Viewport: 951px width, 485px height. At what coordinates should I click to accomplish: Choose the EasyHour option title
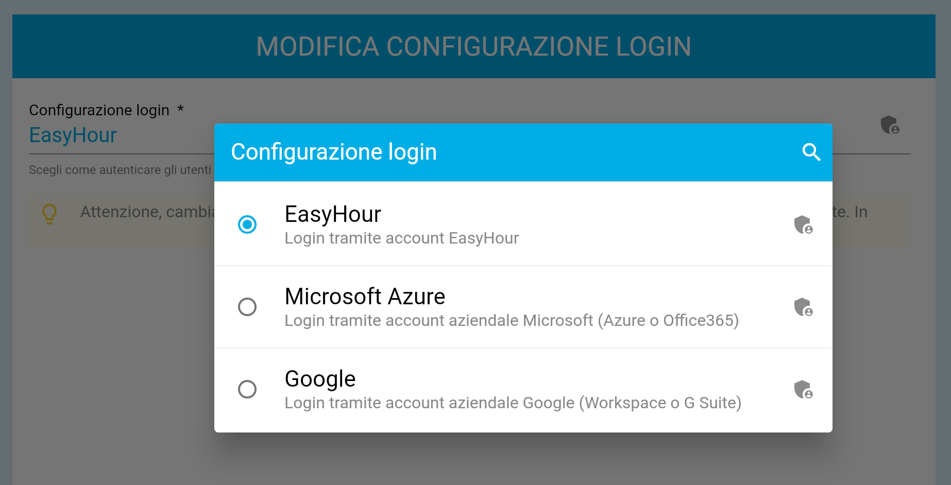point(333,214)
